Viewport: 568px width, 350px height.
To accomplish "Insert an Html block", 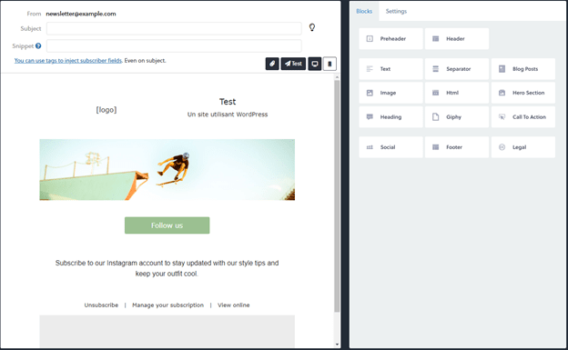I will pyautogui.click(x=456, y=93).
